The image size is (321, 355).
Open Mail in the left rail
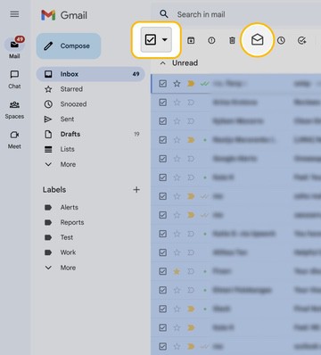pyautogui.click(x=14, y=48)
